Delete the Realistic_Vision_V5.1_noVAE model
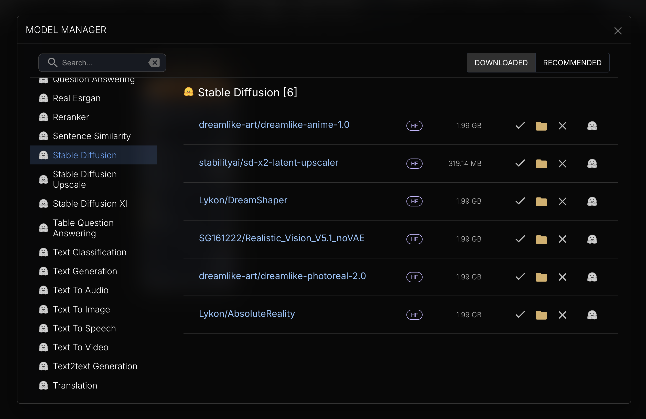This screenshot has height=419, width=646. [x=562, y=239]
